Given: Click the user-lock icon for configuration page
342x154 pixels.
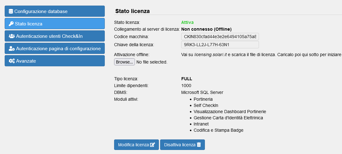Looking at the screenshot, I should tap(12, 49).
